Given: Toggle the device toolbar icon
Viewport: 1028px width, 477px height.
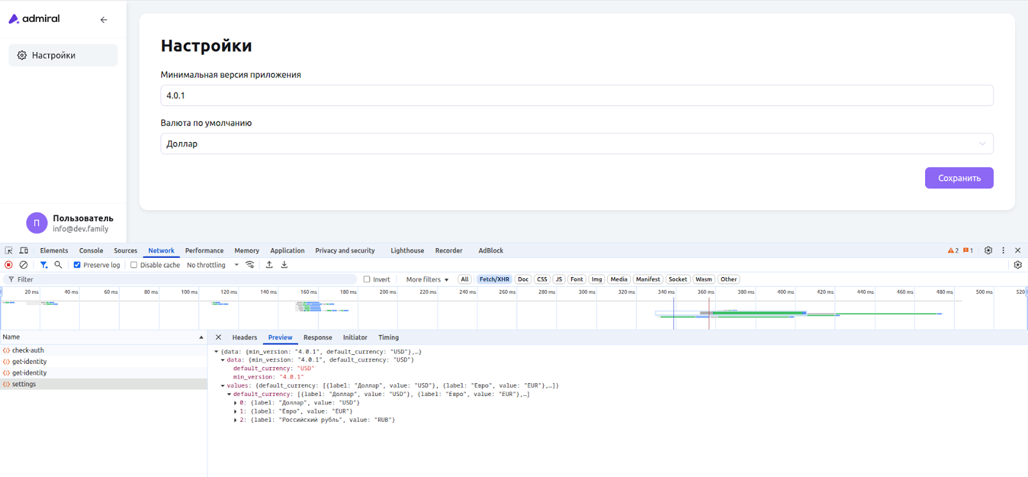Looking at the screenshot, I should pyautogui.click(x=24, y=251).
